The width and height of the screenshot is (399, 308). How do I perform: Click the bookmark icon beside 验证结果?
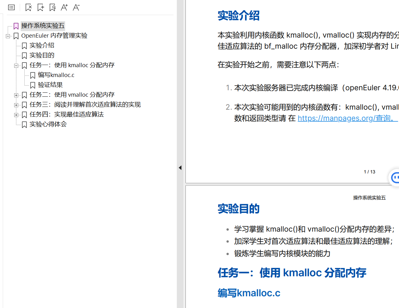coord(33,85)
